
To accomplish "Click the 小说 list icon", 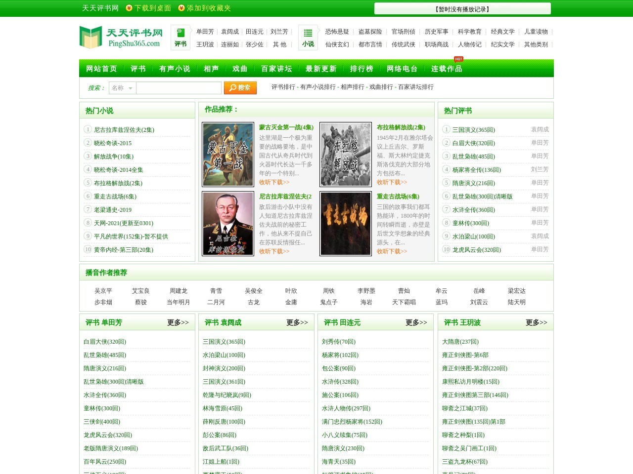I will [308, 33].
